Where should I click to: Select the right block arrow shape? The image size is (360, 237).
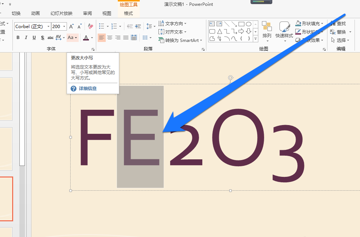point(241,31)
